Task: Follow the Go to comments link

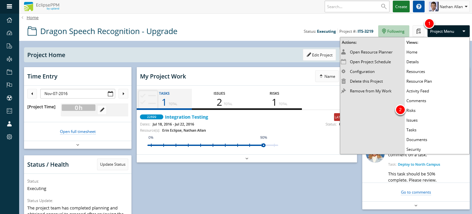Action: pyautogui.click(x=416, y=192)
